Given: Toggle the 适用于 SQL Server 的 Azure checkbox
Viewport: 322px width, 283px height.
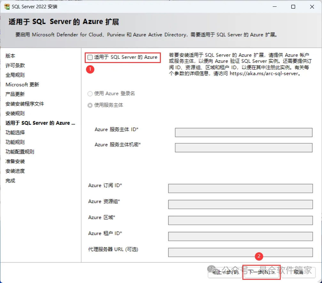Looking at the screenshot, I should pyautogui.click(x=90, y=57).
